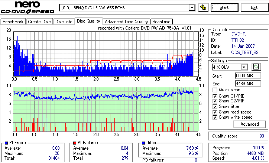The height and width of the screenshot is (163, 269).
Task: Uncheck Show C1/PIE option
Action: (215, 96)
